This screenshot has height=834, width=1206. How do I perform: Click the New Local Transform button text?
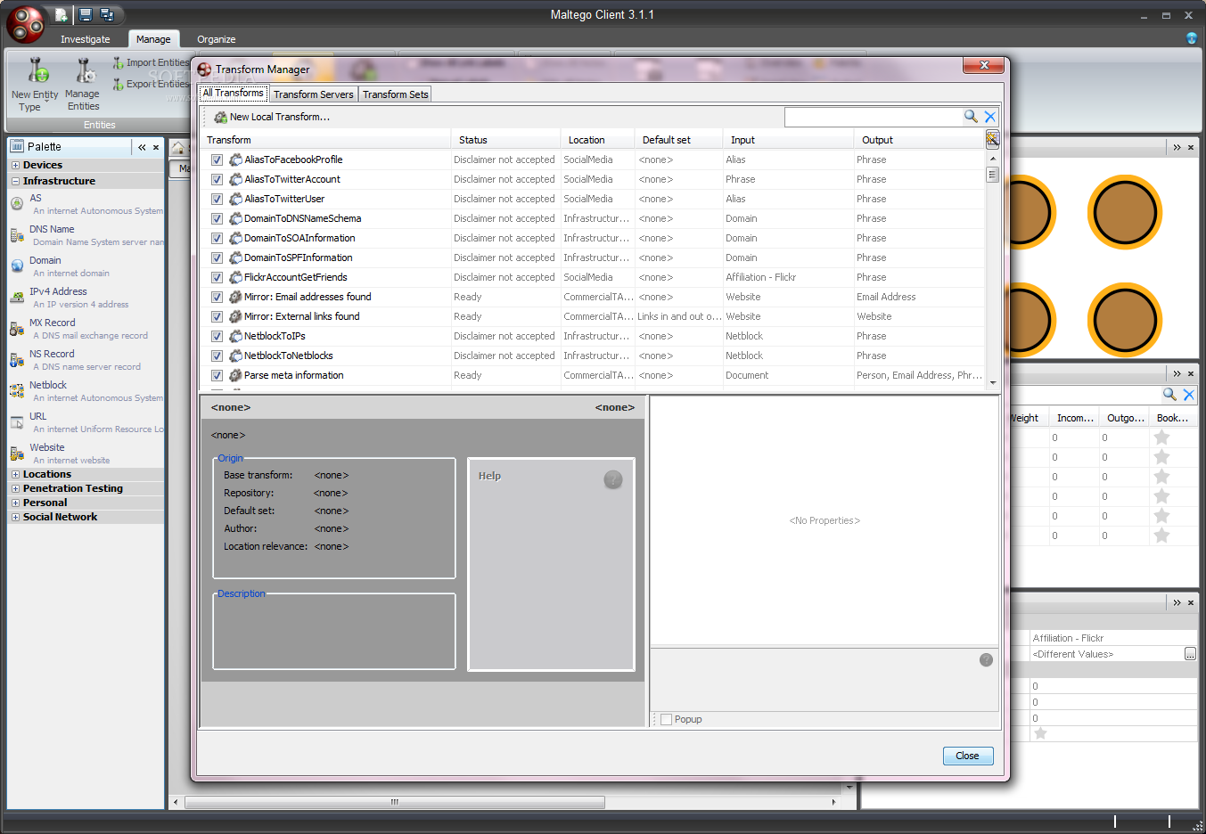click(280, 117)
